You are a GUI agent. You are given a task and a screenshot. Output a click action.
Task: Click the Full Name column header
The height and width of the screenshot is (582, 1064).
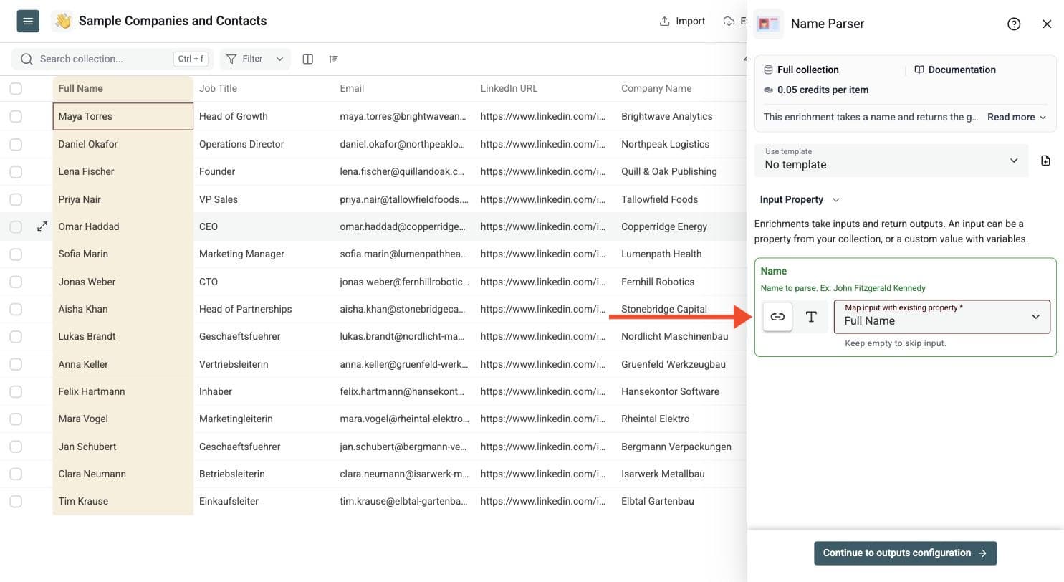[x=123, y=89]
